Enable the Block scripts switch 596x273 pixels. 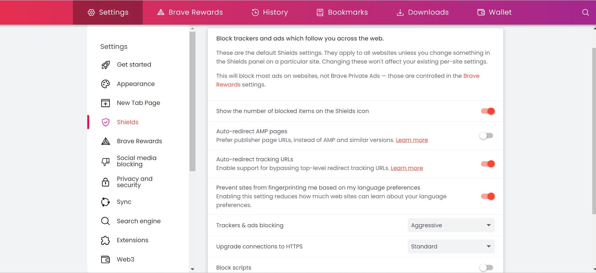pyautogui.click(x=487, y=268)
